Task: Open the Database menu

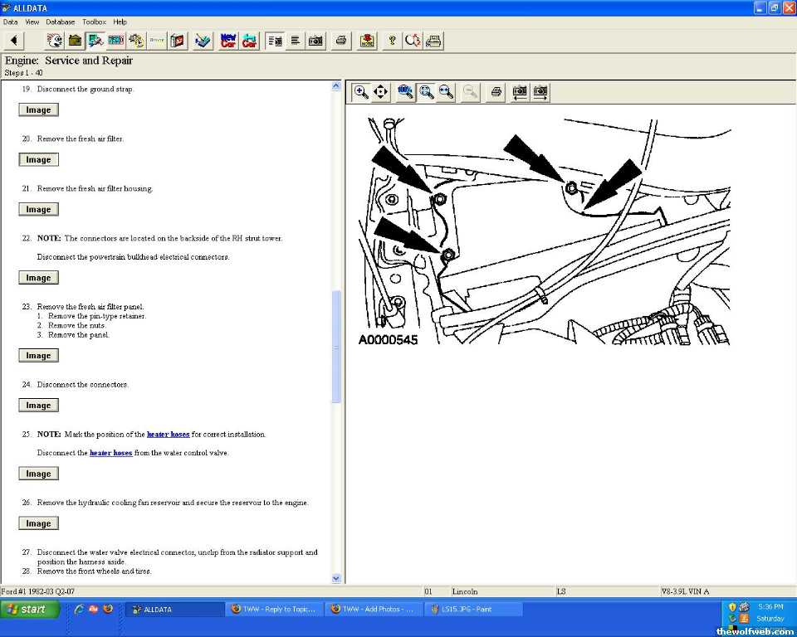Action: (x=60, y=22)
